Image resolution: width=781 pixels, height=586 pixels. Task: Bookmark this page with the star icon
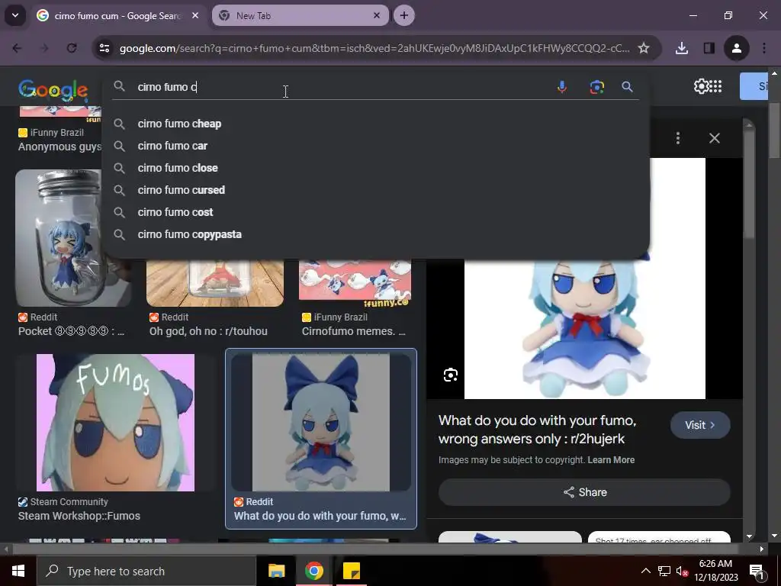click(644, 48)
